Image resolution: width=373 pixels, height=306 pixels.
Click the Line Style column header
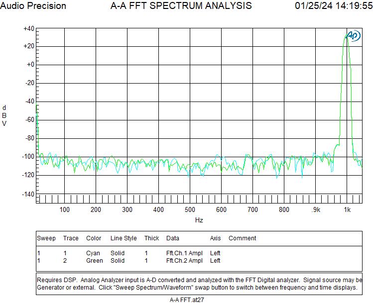tap(124, 238)
